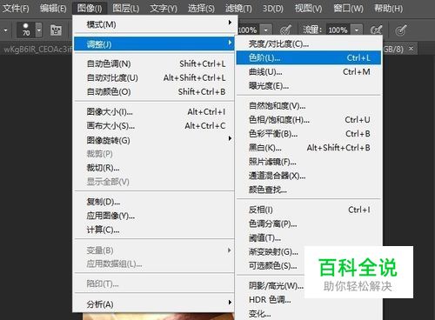The width and height of the screenshot is (435, 320).
Task: Open the 曲线(U)... adjustment
Action: (309, 71)
